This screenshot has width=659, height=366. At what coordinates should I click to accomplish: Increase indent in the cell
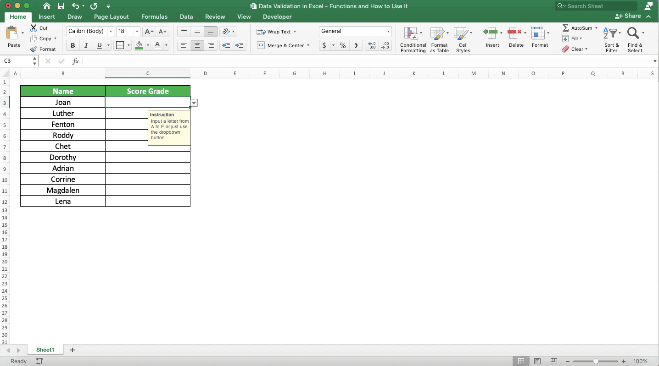pyautogui.click(x=239, y=45)
